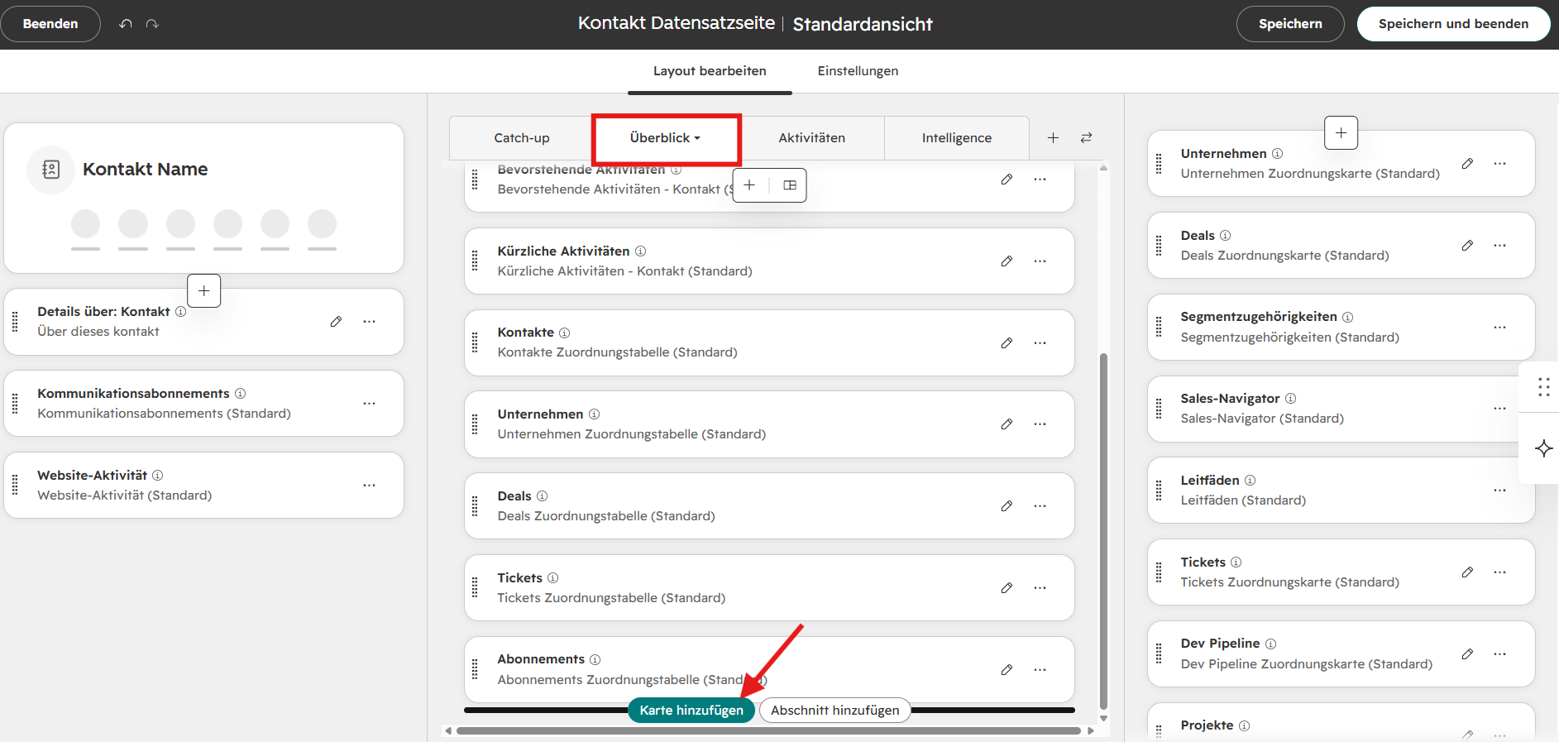Edit the Deals Zuordnungskarte card
1559x742 pixels.
pyautogui.click(x=1467, y=245)
